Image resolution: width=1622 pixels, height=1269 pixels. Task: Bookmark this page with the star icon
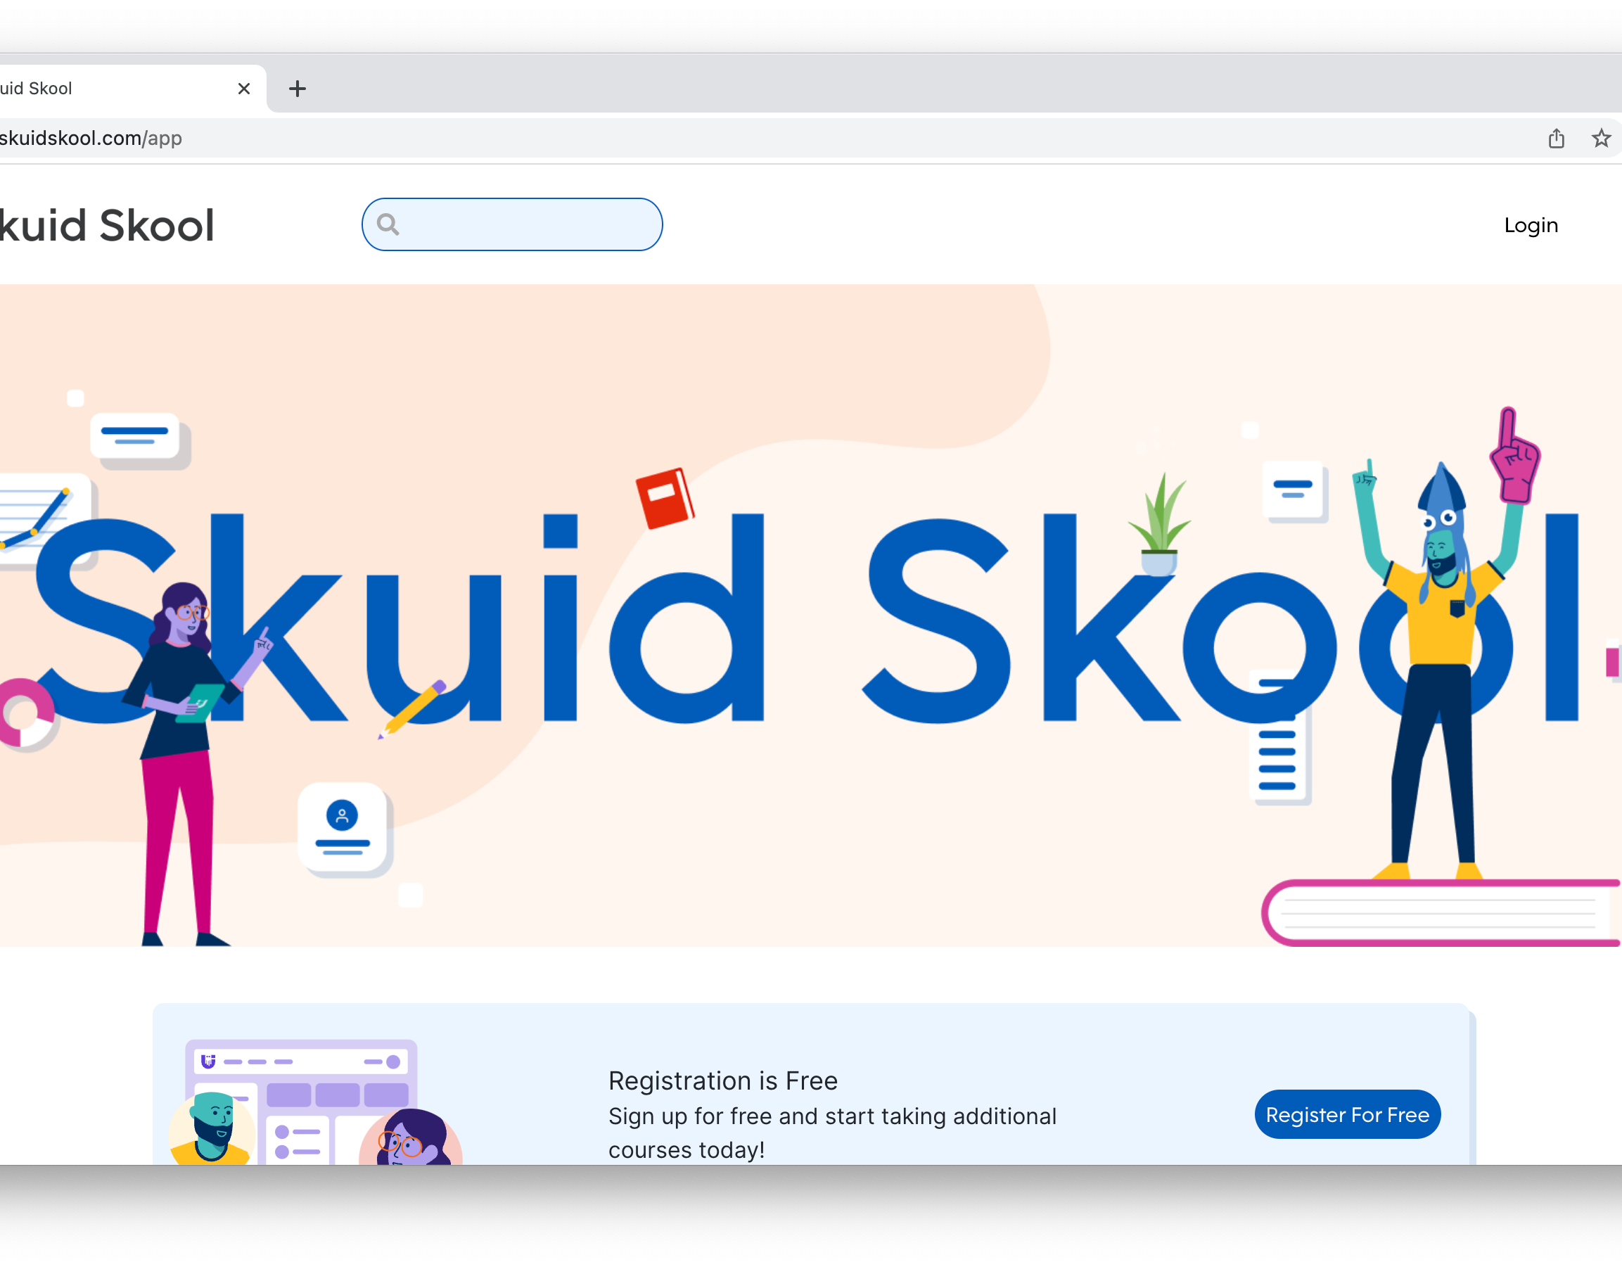1600,138
